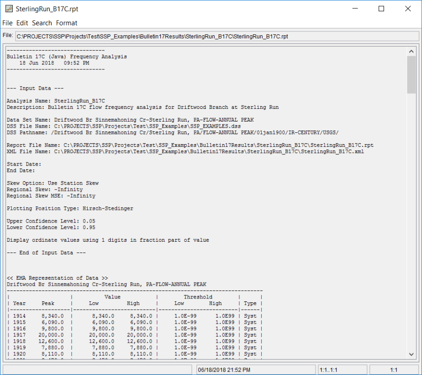
Task: Click the 1917 row in the EMA table
Action: 135,335
